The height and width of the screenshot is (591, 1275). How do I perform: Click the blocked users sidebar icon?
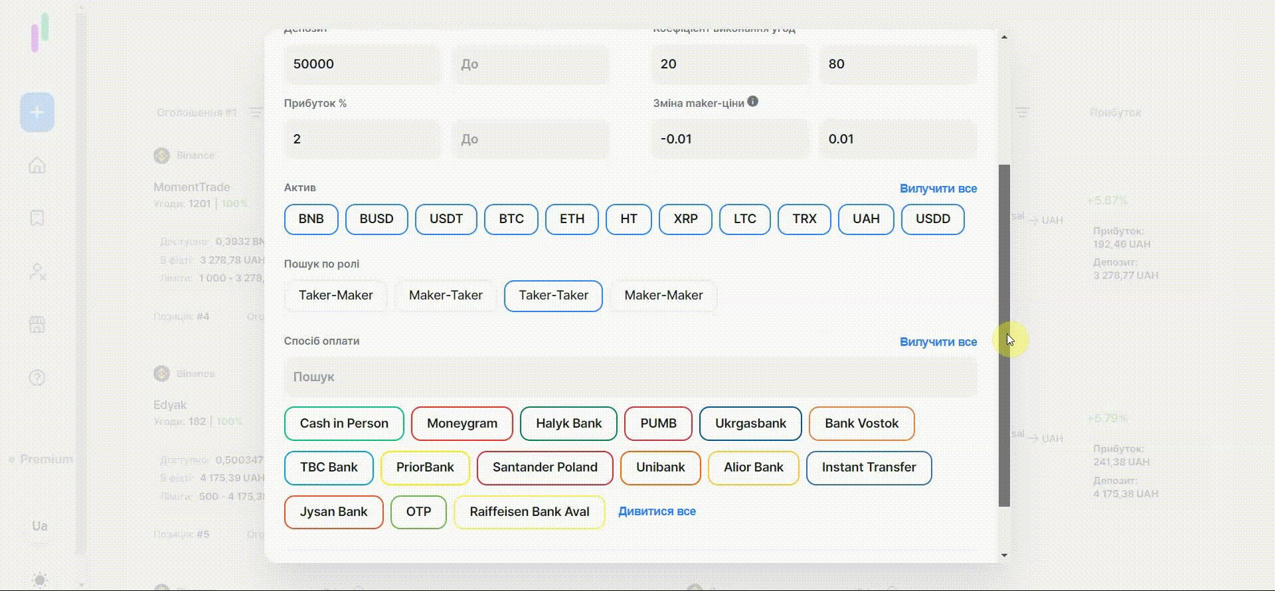tap(38, 272)
